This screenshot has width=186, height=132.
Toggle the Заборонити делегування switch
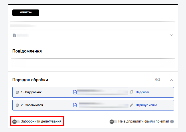(x=16, y=122)
